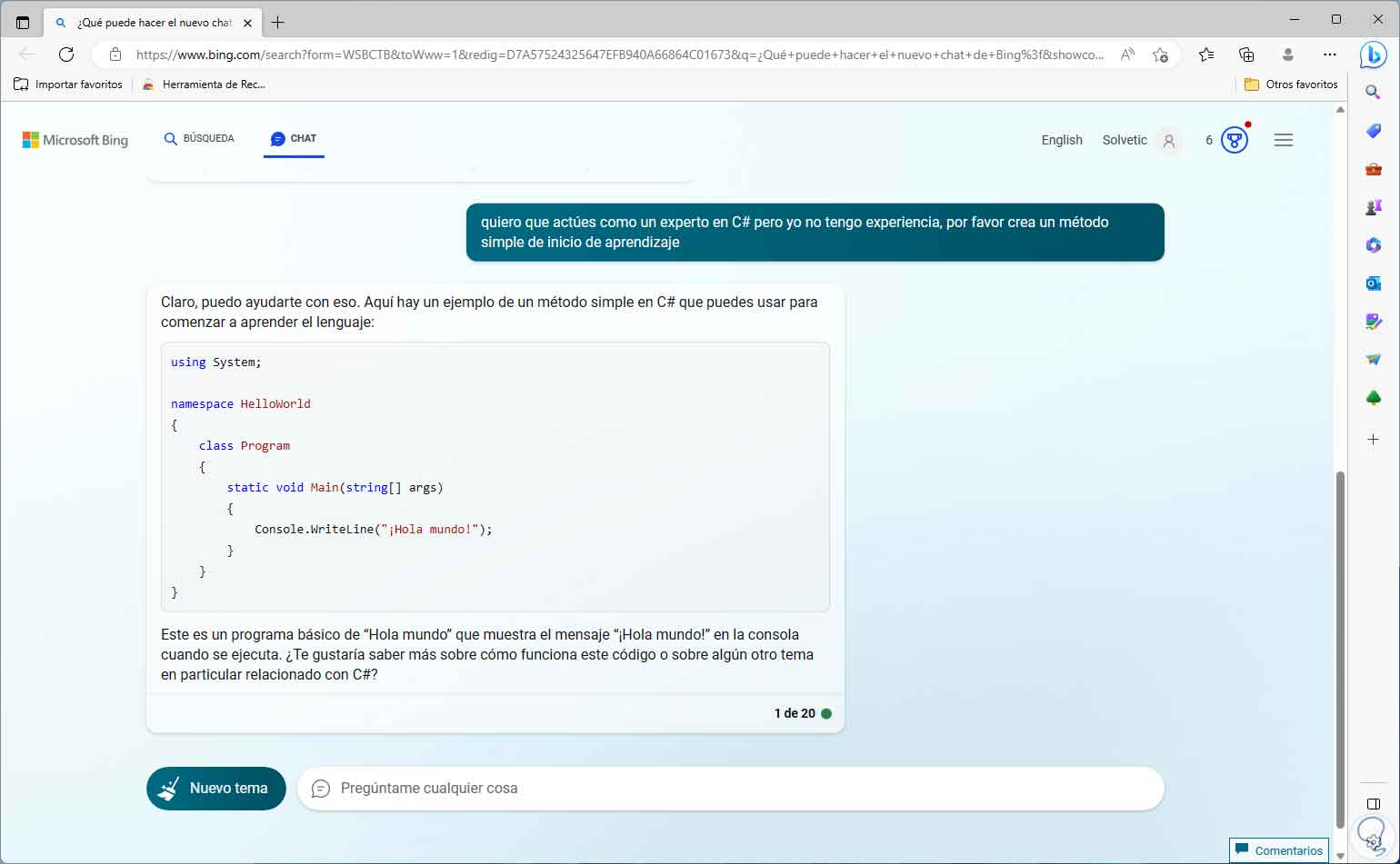Open the Comentarios feedback button
This screenshot has height=864, width=1400.
tap(1279, 850)
